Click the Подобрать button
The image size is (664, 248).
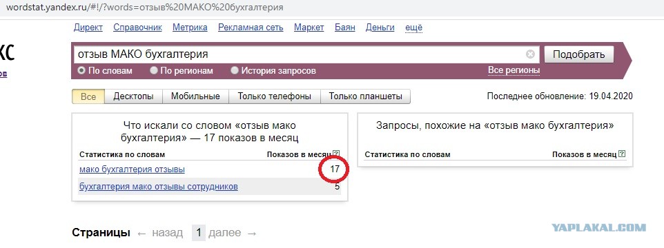(x=579, y=54)
